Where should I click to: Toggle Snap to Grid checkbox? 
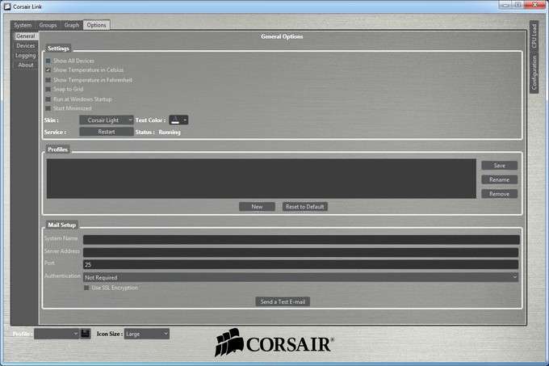point(48,90)
